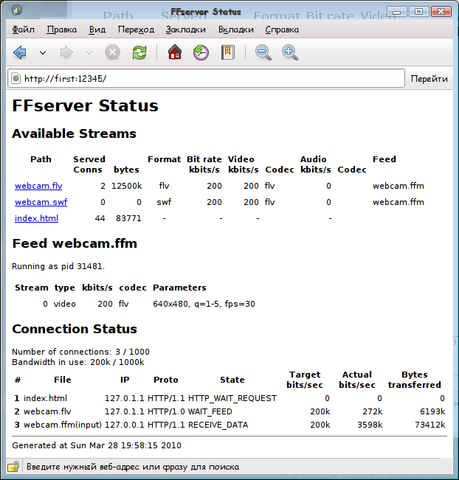Click the 73412k bytes transferred value
The image size is (459, 480).
coord(430,425)
